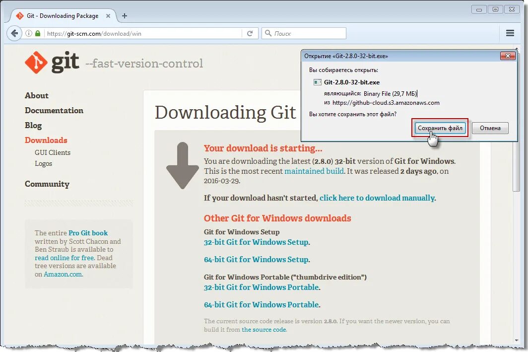Click the green padlock security icon

pos(38,33)
